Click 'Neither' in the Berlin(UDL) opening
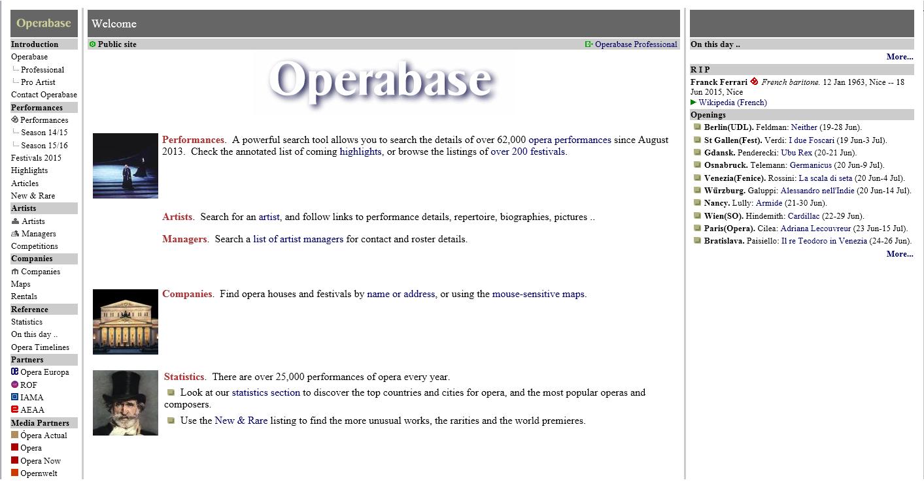Image resolution: width=924 pixels, height=493 pixels. (804, 127)
